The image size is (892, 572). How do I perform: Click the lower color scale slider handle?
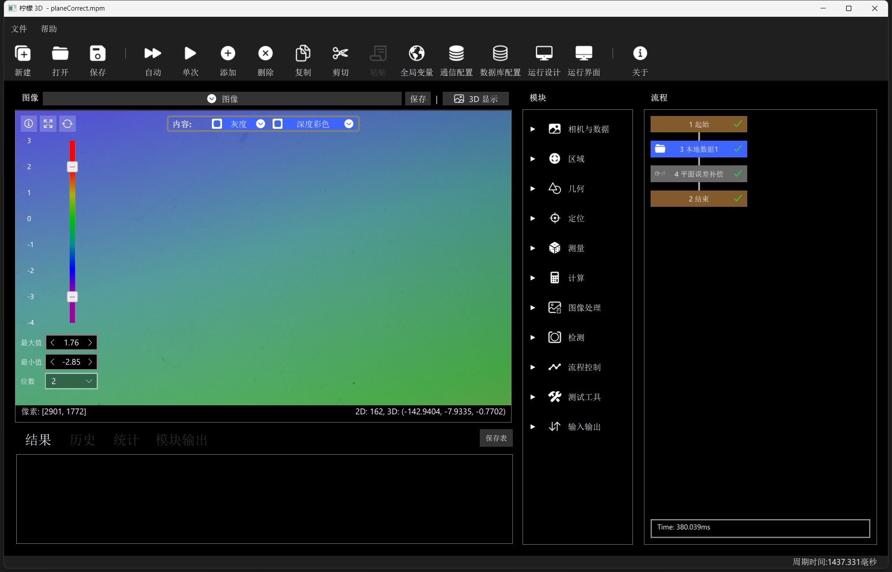coord(72,297)
